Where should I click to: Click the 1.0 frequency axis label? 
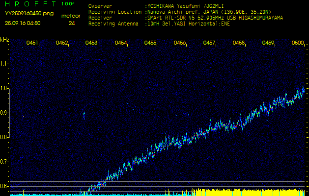(x=5, y=88)
